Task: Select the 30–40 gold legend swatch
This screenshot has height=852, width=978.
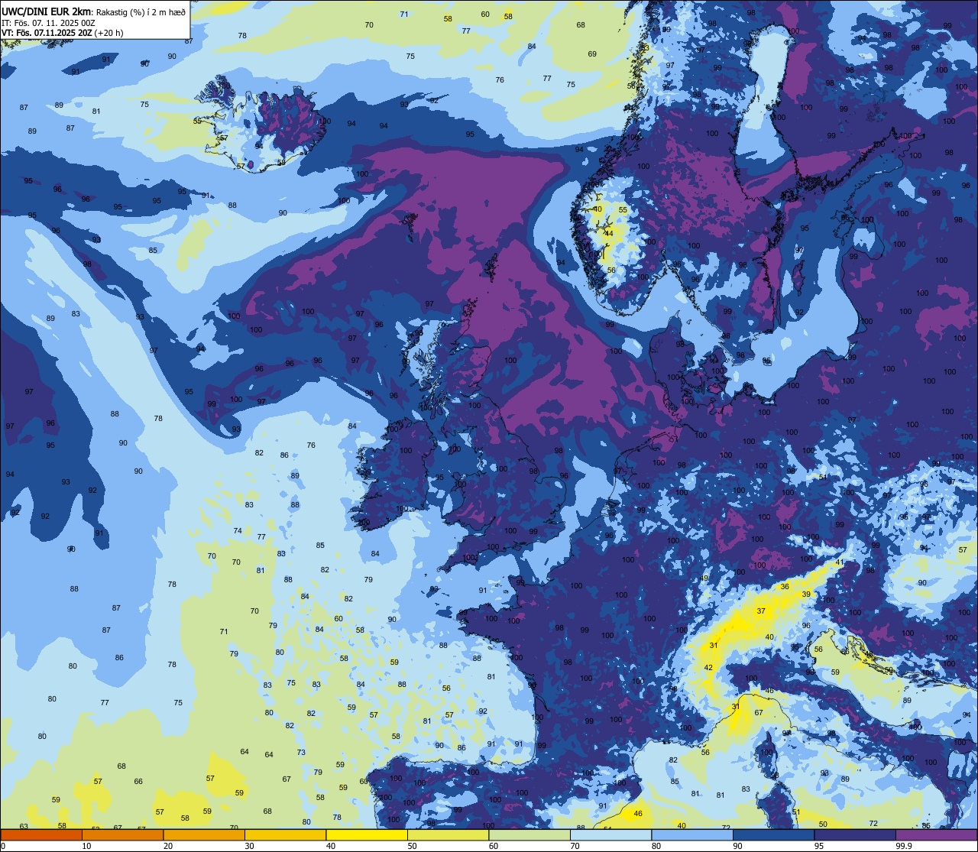Action: point(285,835)
